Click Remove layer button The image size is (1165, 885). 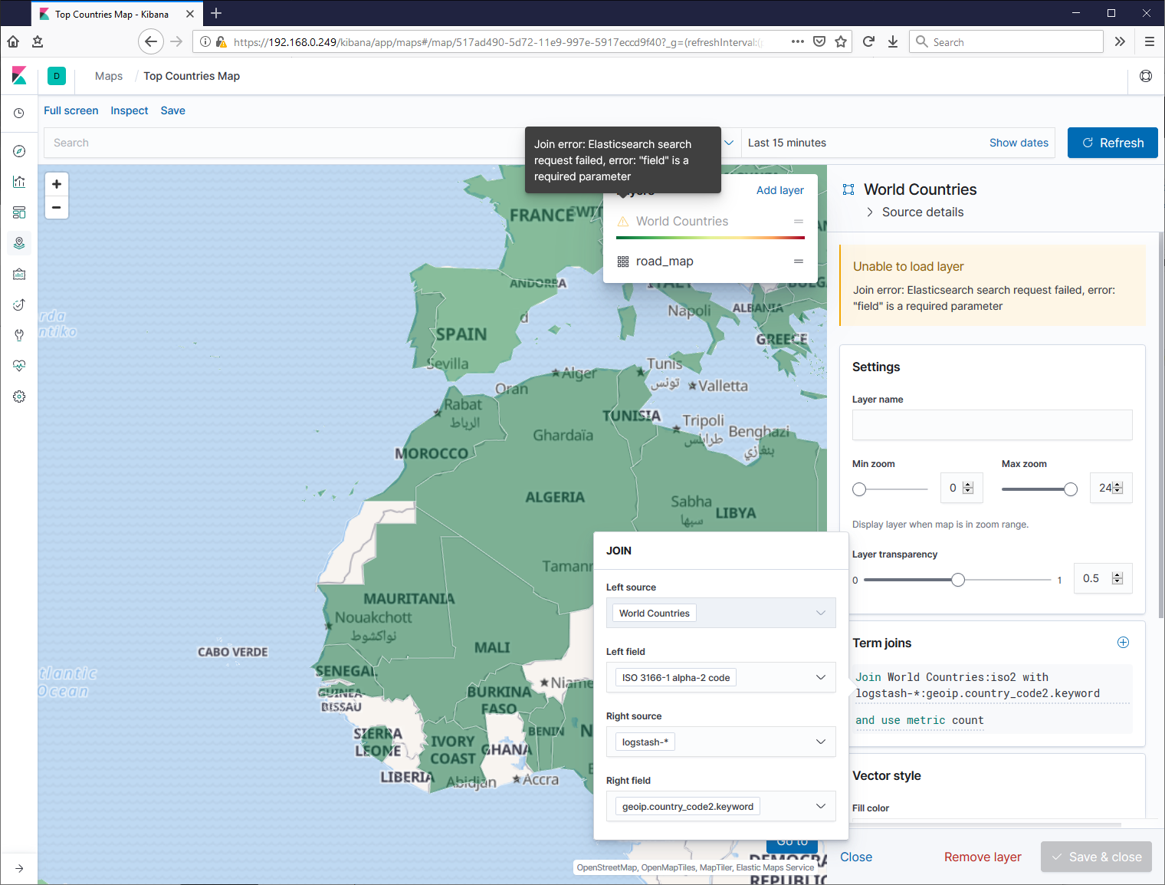pos(983,857)
